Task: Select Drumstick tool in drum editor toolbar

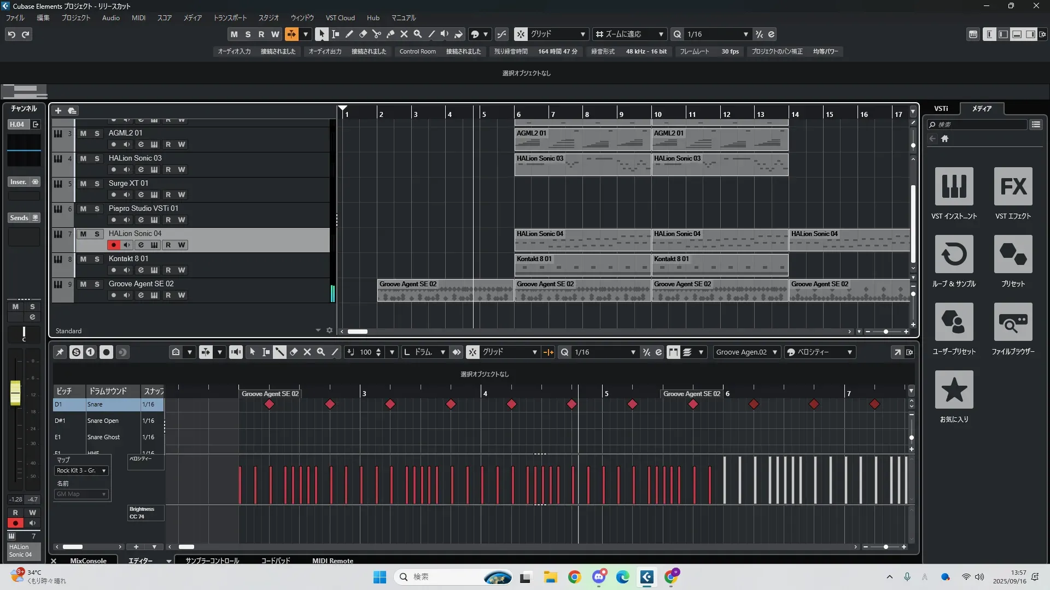Action: tap(279, 352)
